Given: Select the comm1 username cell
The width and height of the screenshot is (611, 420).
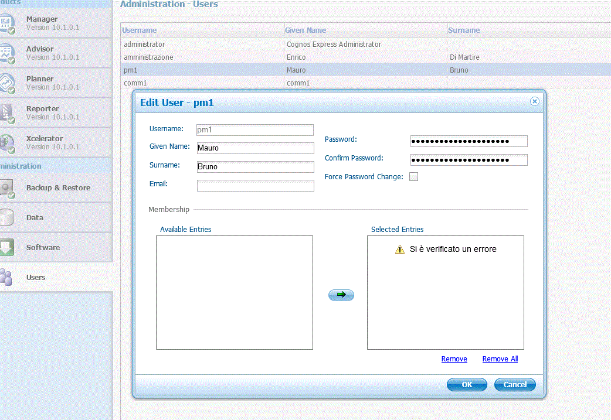Looking at the screenshot, I should point(135,83).
